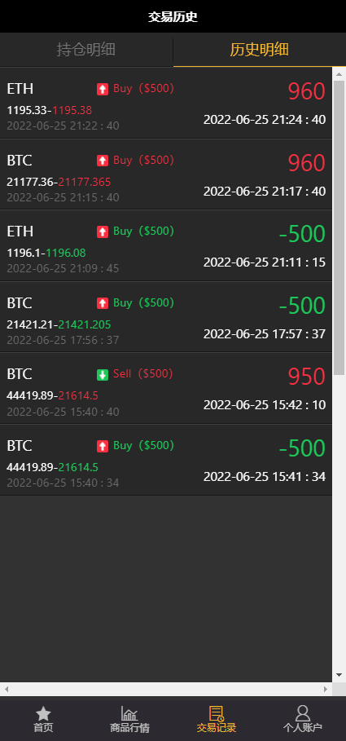Click the vertical scrollbar down arrow
Image resolution: width=346 pixels, height=741 pixels.
tap(339, 675)
